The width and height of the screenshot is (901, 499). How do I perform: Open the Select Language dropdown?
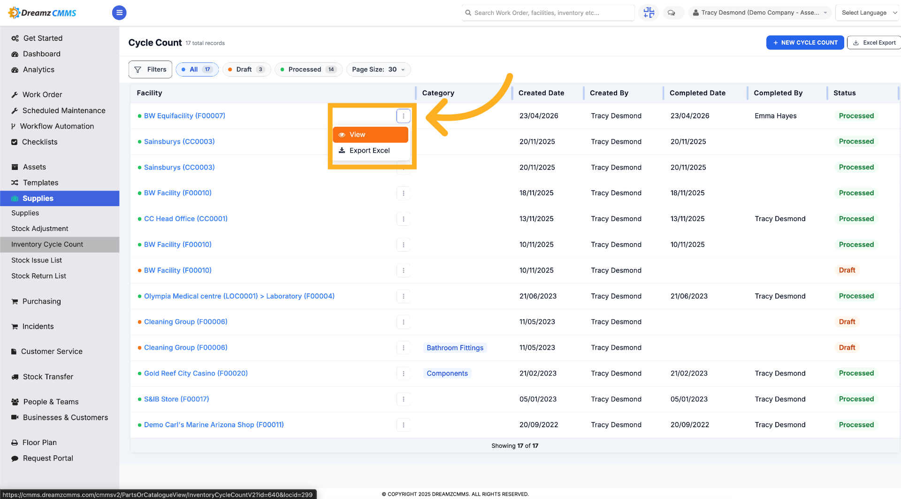tap(869, 13)
